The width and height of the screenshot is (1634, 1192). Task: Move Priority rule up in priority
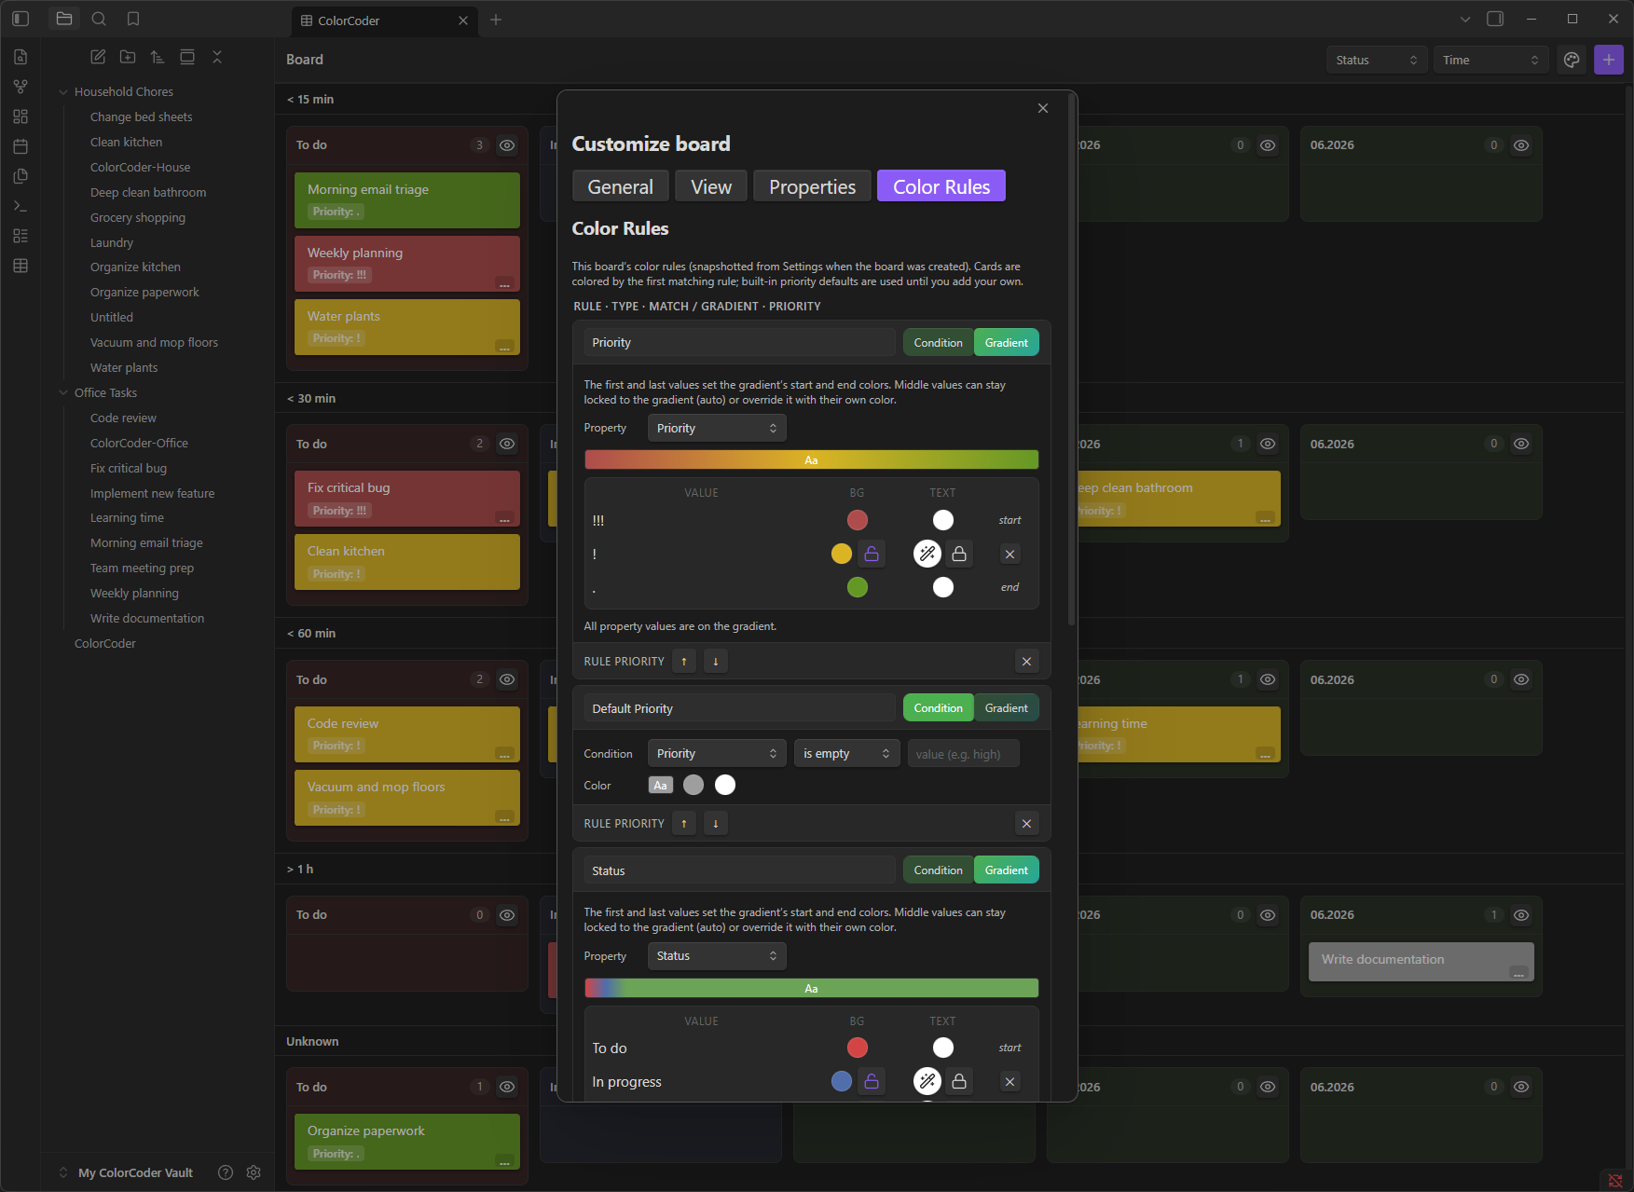pos(684,662)
